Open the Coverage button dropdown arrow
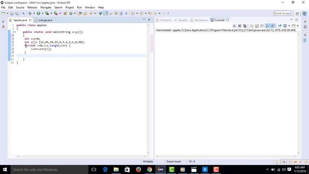The width and height of the screenshot is (309, 174). tap(51, 14)
